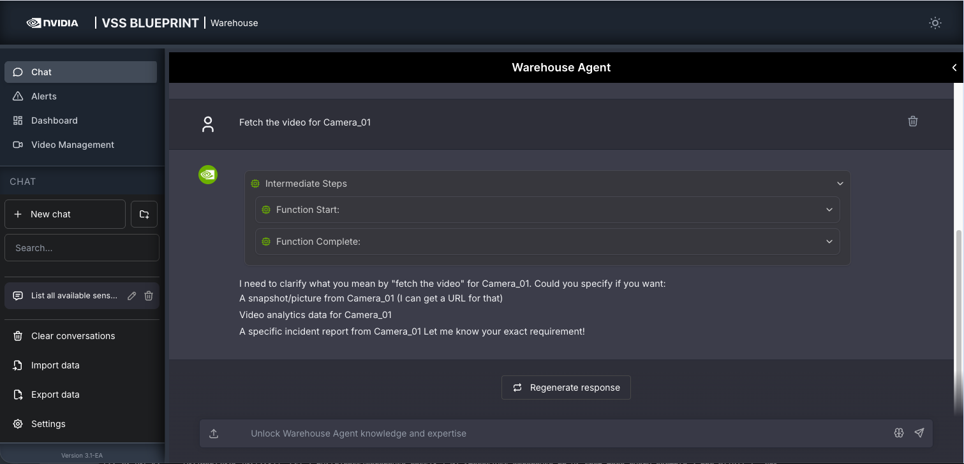Focus the chat Search field
Image resolution: width=964 pixels, height=464 pixels.
[x=82, y=248]
